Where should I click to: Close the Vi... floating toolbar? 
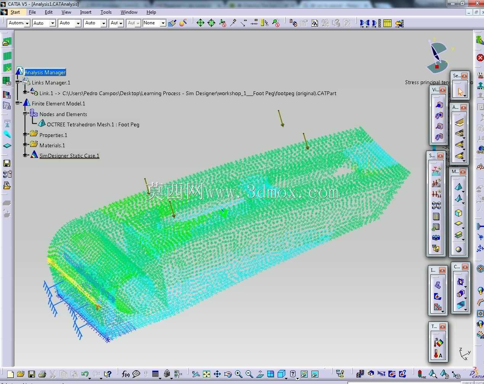pyautogui.click(x=442, y=90)
